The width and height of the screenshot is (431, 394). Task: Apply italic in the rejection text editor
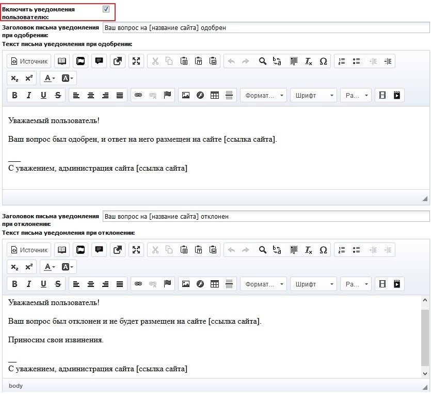[x=29, y=284]
